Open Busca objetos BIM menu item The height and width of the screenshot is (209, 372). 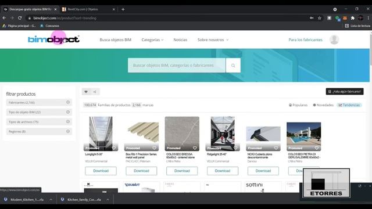coord(115,40)
